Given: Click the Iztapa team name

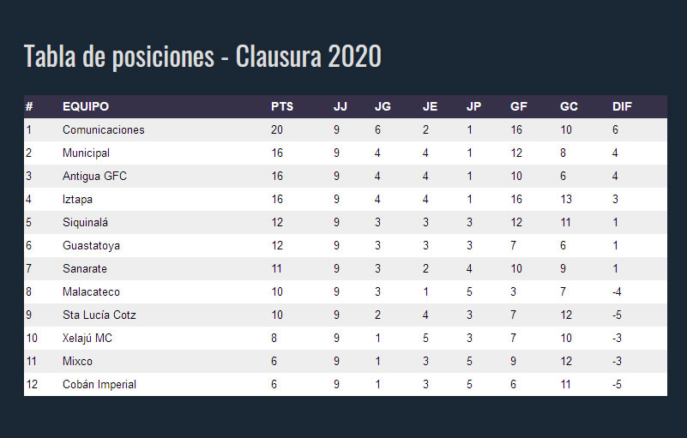Looking at the screenshot, I should tap(77, 200).
